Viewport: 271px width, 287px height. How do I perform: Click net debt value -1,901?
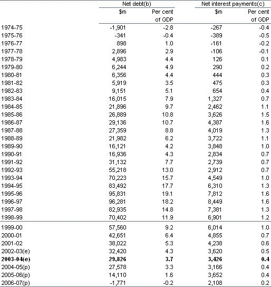click(x=118, y=27)
